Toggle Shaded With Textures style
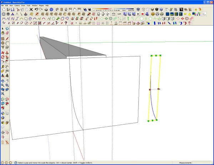The width and height of the screenshot is (214, 165). tap(157, 10)
